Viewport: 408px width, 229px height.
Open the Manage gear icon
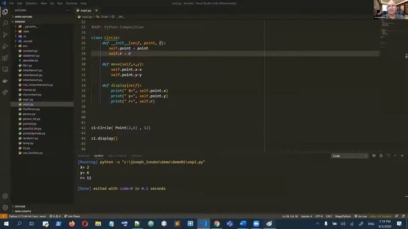5,207
